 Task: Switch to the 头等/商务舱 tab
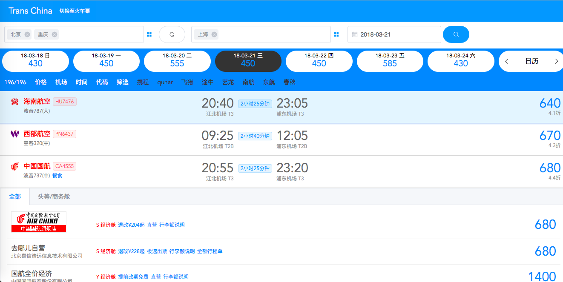54,197
